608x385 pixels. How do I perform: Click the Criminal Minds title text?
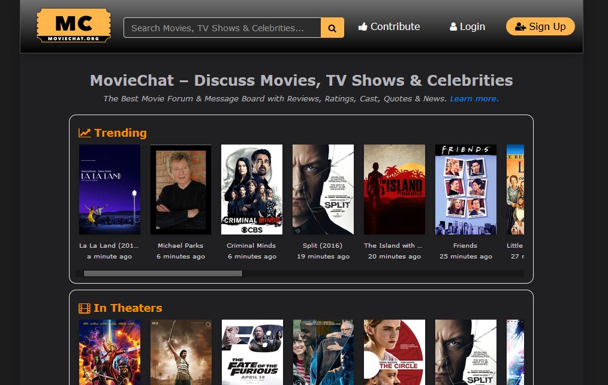[251, 245]
